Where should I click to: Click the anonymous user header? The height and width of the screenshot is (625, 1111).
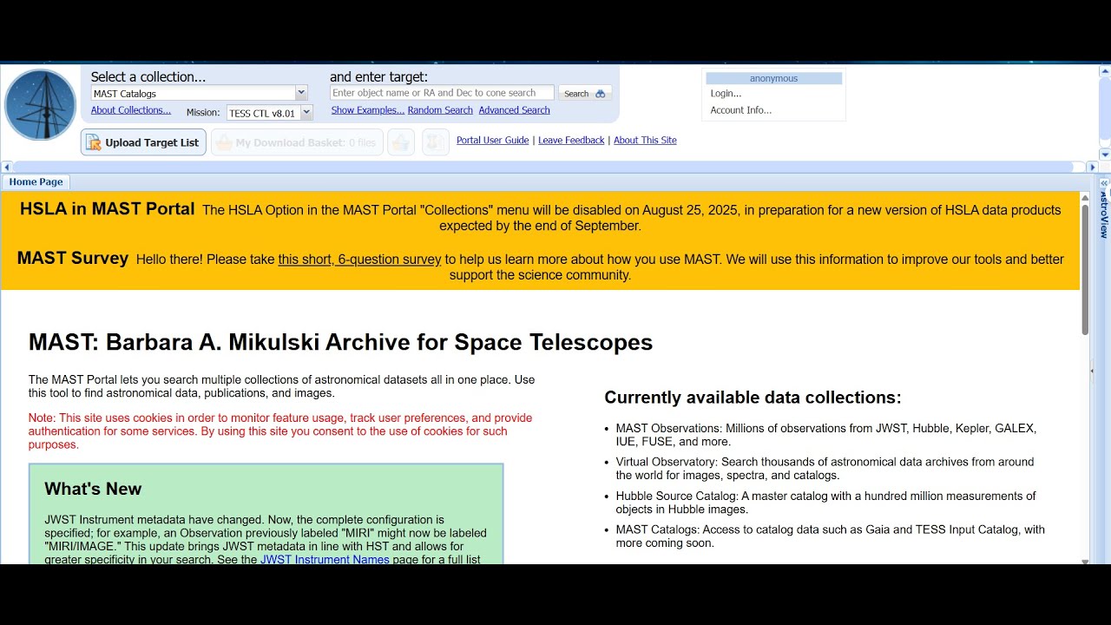[x=774, y=78]
